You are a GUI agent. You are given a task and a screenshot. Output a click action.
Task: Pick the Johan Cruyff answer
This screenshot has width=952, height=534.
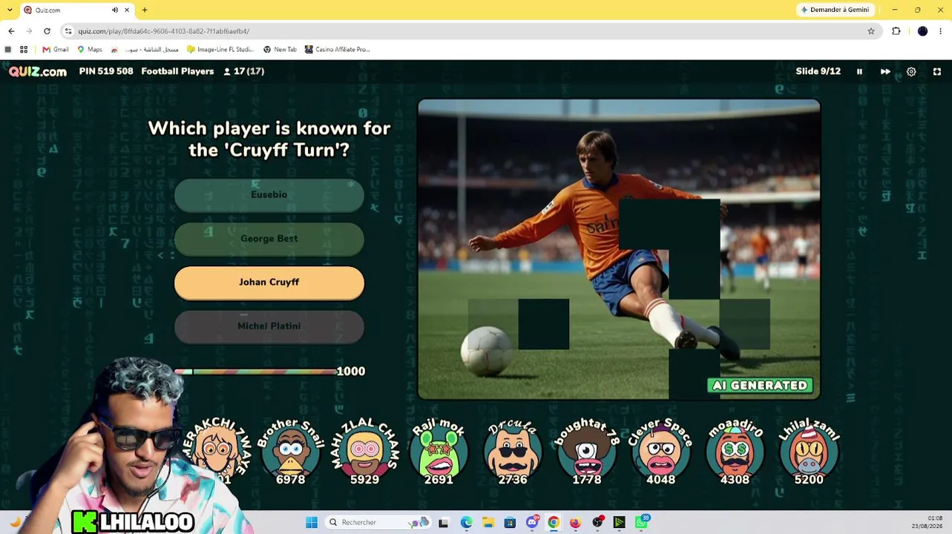click(269, 282)
